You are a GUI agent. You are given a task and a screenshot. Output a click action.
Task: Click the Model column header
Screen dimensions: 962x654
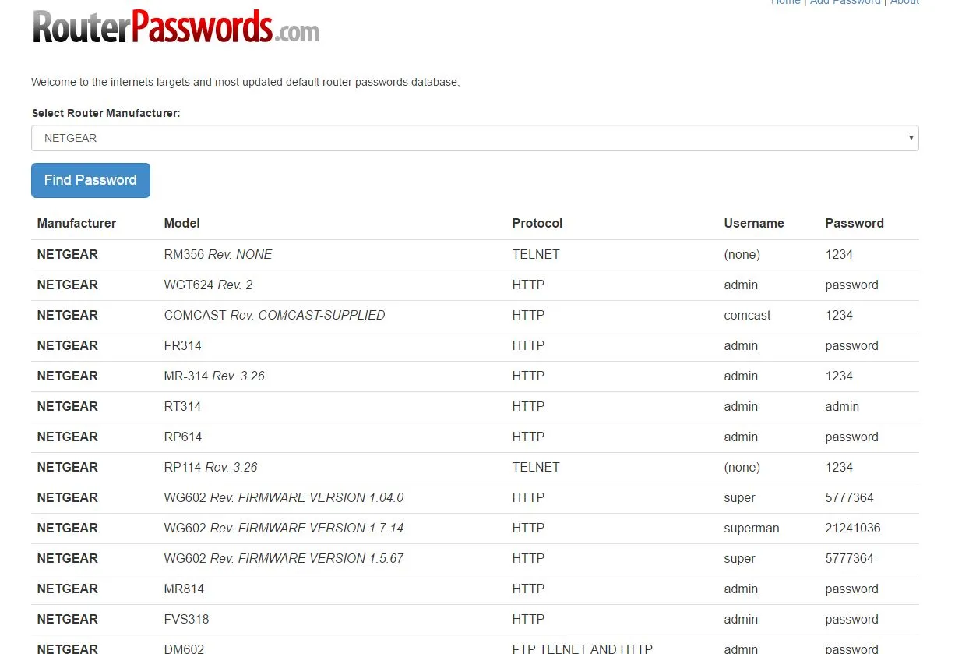tap(181, 223)
